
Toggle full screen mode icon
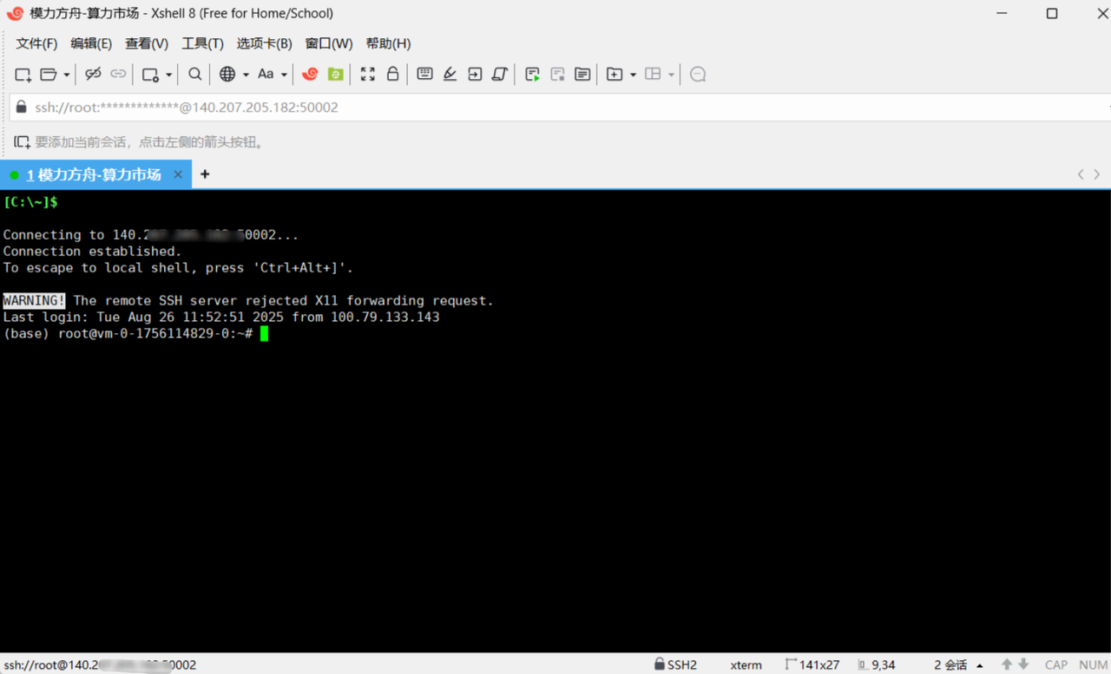(368, 75)
